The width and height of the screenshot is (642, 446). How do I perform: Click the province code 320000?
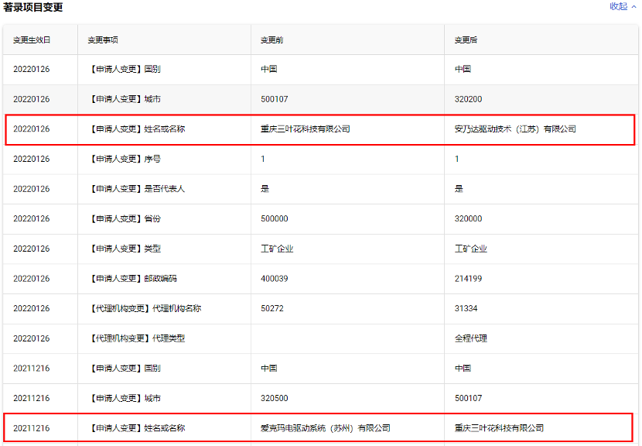(x=468, y=218)
